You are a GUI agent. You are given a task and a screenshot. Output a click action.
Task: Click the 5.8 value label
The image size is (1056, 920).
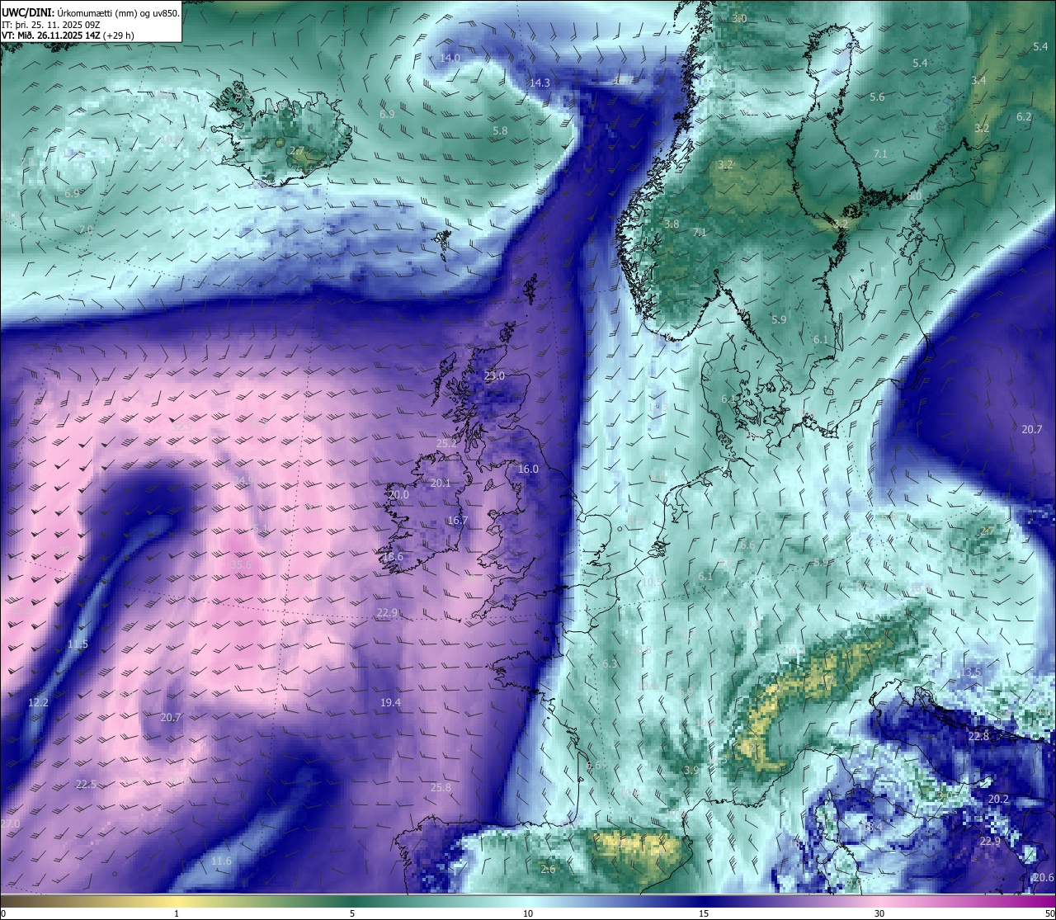500,130
